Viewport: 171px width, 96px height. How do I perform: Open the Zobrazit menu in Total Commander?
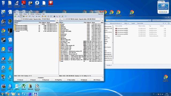click(x=32, y=14)
